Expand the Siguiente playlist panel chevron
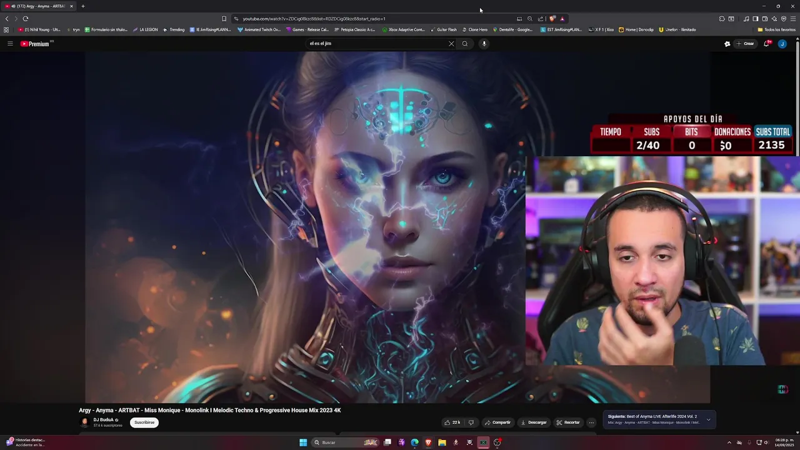 (708, 419)
